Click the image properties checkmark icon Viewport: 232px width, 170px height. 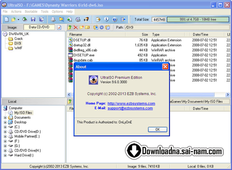[59, 27]
